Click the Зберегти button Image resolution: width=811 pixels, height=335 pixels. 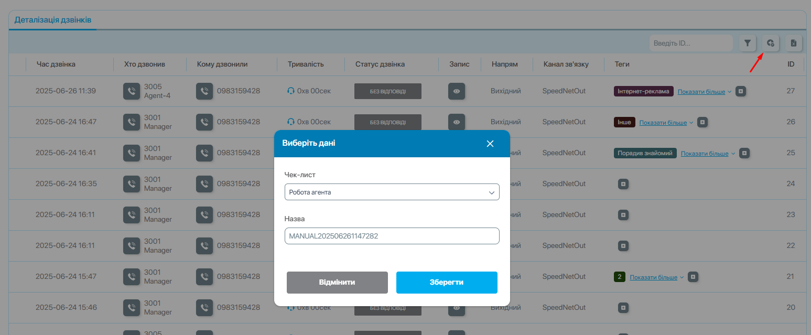pyautogui.click(x=447, y=282)
